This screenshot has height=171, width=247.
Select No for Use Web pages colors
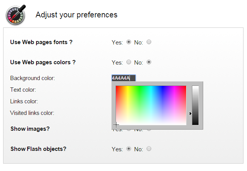coord(149,62)
